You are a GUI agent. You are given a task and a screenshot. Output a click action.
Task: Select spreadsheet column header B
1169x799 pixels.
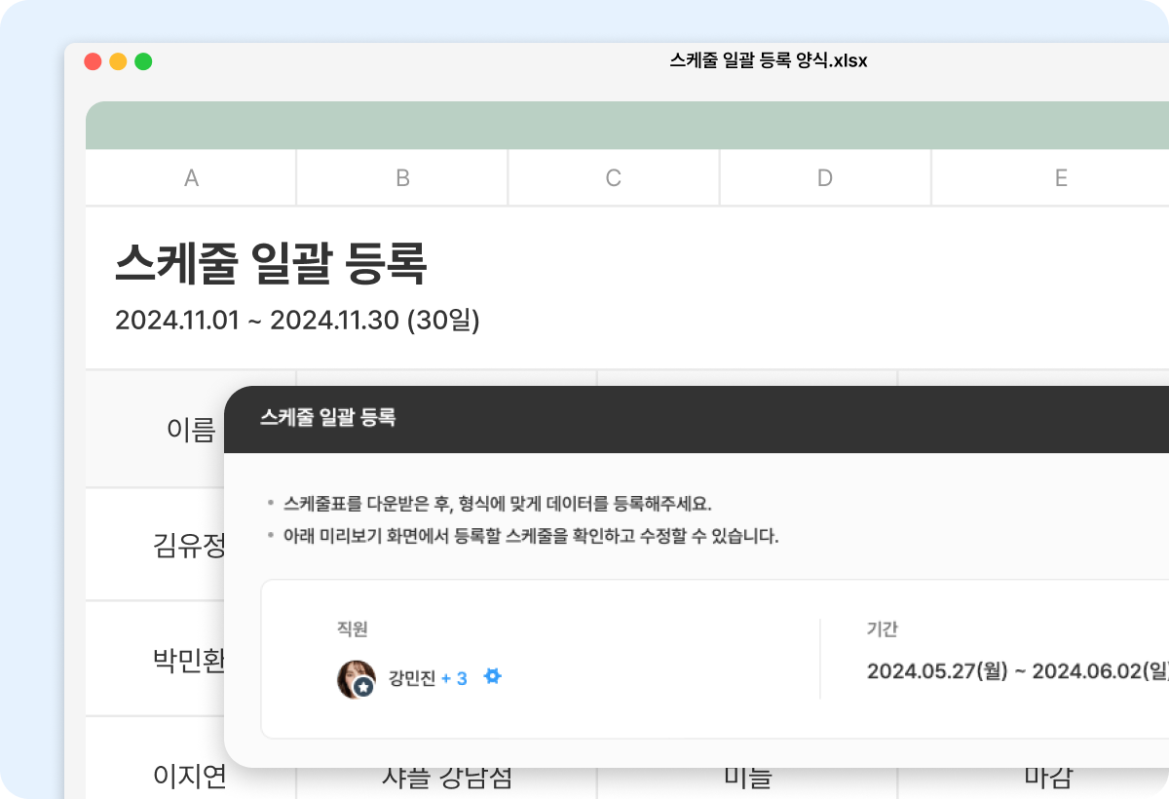click(x=401, y=177)
